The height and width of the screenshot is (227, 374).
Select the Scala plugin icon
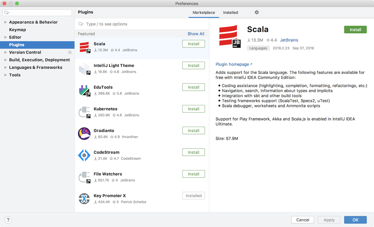[x=84, y=47]
